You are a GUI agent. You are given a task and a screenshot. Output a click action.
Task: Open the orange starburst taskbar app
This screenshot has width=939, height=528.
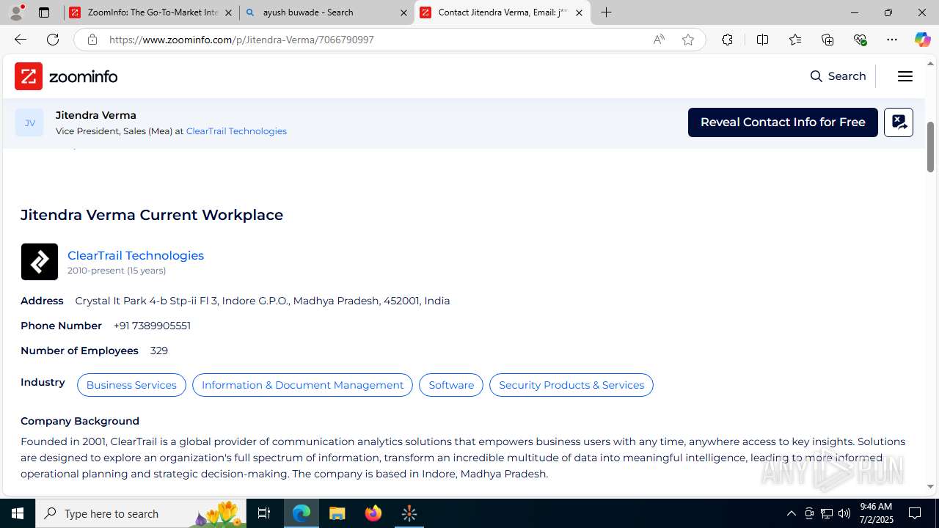pyautogui.click(x=409, y=513)
